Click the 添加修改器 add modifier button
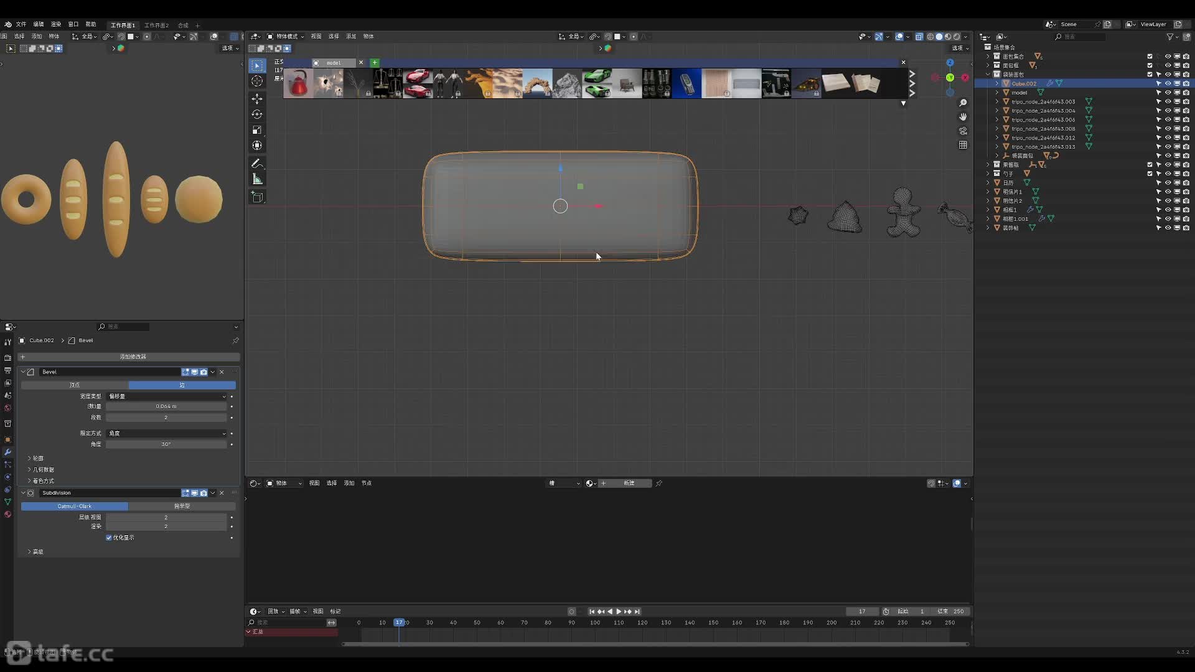This screenshot has height=672, width=1195. tap(133, 357)
